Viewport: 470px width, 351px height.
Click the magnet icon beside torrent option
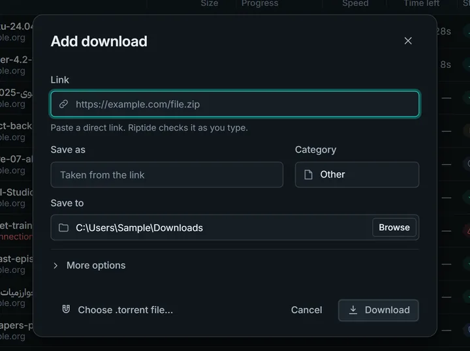click(66, 309)
